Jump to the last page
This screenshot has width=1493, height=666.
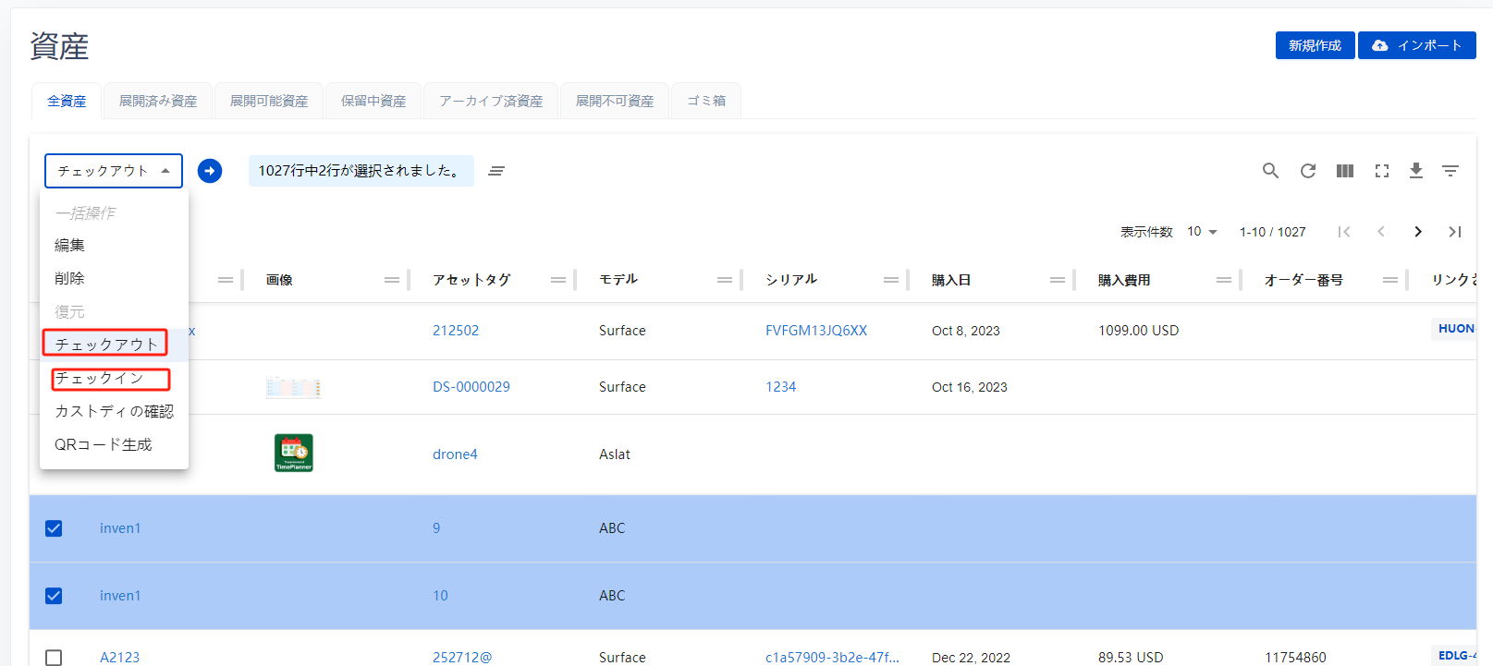[1454, 232]
